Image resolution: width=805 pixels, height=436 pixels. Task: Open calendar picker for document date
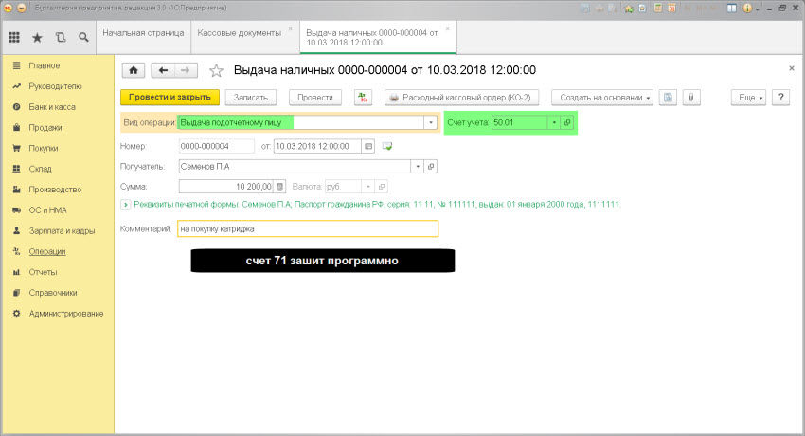click(x=367, y=146)
